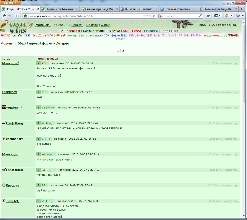This screenshot has width=247, height=220.
Task: Go forward with the Forward arrow
Action: [10, 16]
